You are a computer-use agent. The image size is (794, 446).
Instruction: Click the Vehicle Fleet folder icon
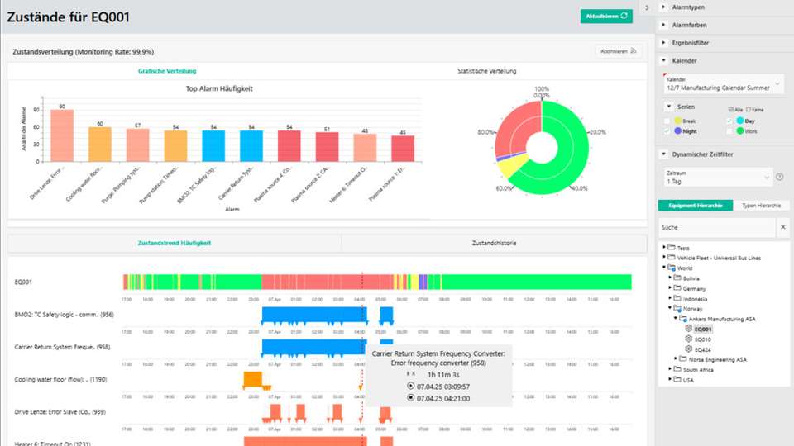pyautogui.click(x=672, y=258)
